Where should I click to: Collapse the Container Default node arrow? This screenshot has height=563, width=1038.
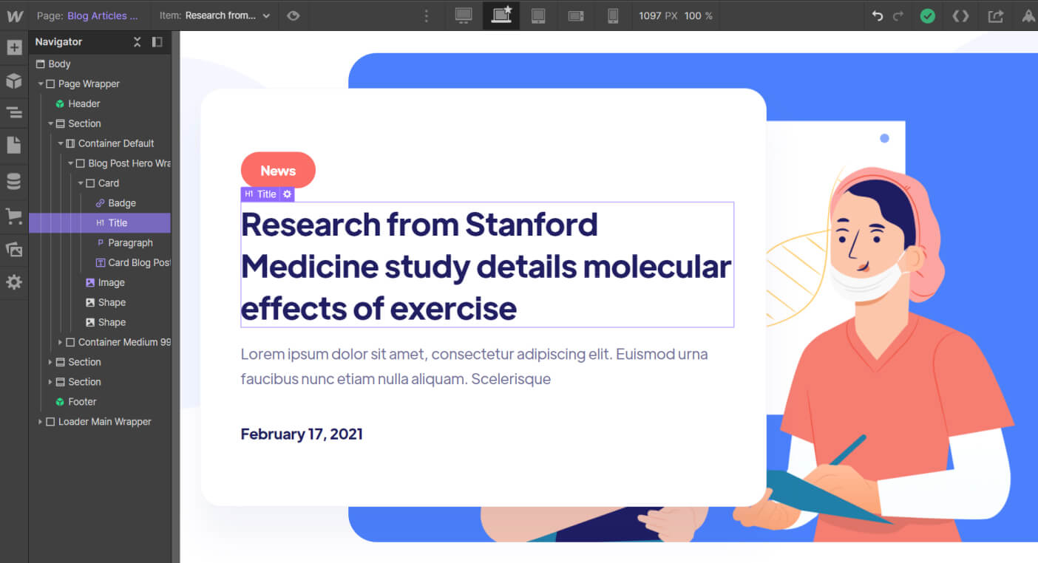(61, 144)
